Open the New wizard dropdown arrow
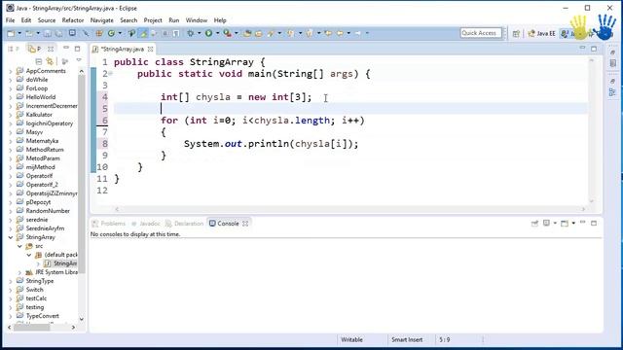 [19, 33]
